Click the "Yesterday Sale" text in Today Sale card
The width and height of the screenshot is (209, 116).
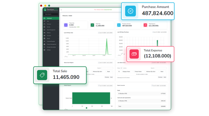click(73, 27)
